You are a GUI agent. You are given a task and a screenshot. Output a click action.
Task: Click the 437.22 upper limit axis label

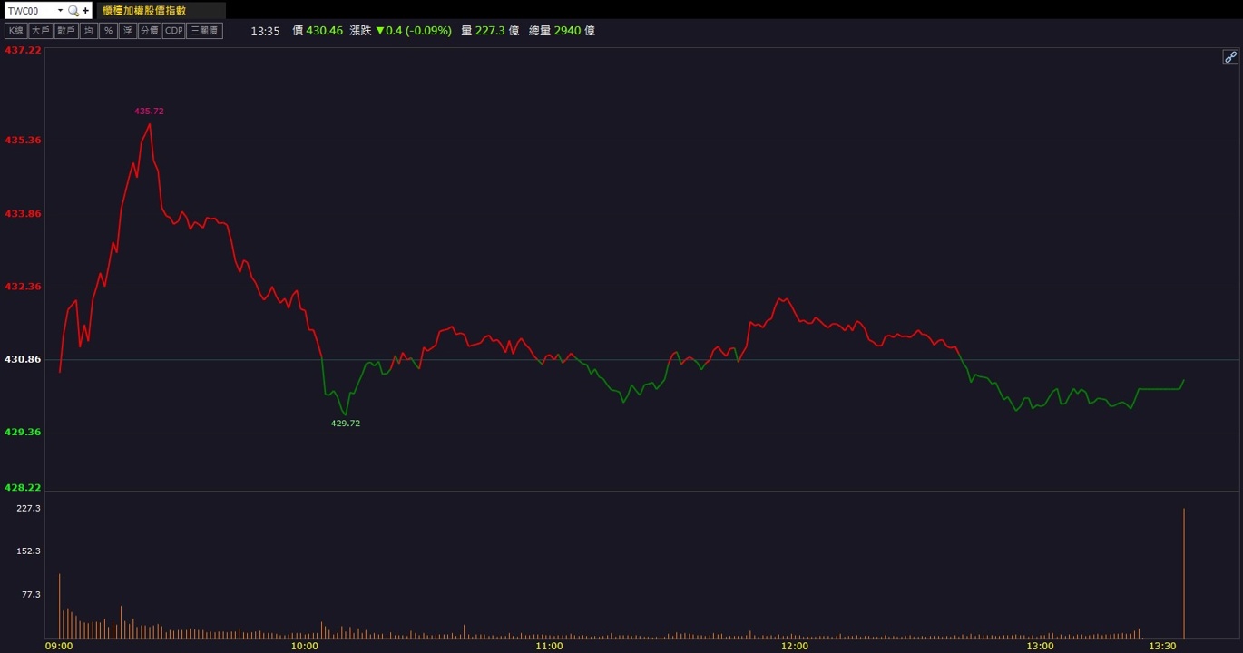[x=24, y=51]
